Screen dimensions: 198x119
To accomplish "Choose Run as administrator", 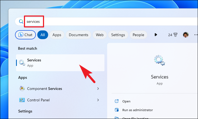I will (x=138, y=110).
